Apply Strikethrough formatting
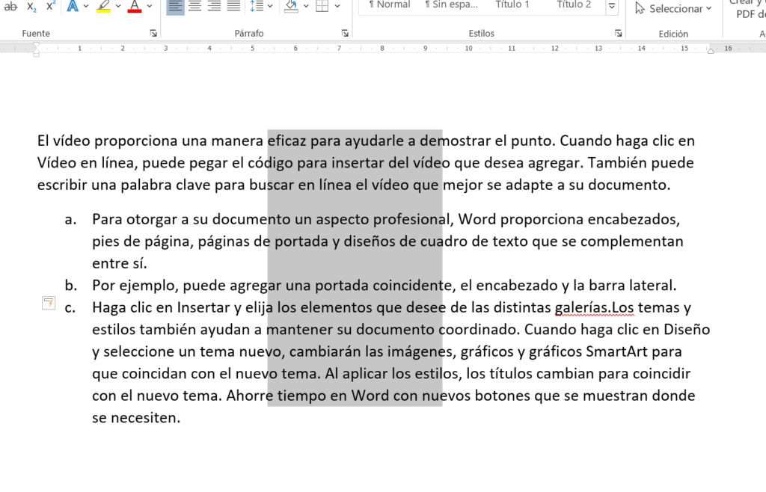The width and height of the screenshot is (766, 492). 11,6
